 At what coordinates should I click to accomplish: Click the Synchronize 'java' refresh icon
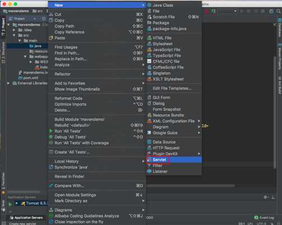[x=51, y=167]
